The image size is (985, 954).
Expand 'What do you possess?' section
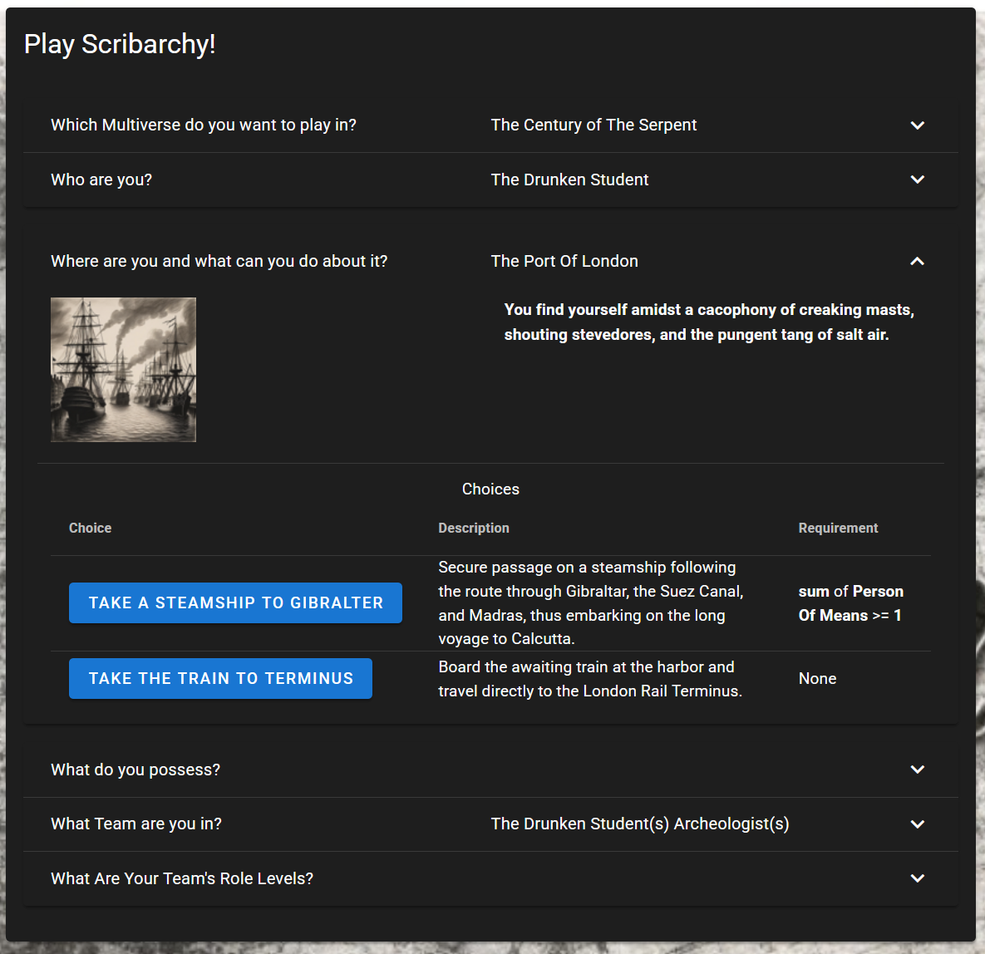click(135, 770)
